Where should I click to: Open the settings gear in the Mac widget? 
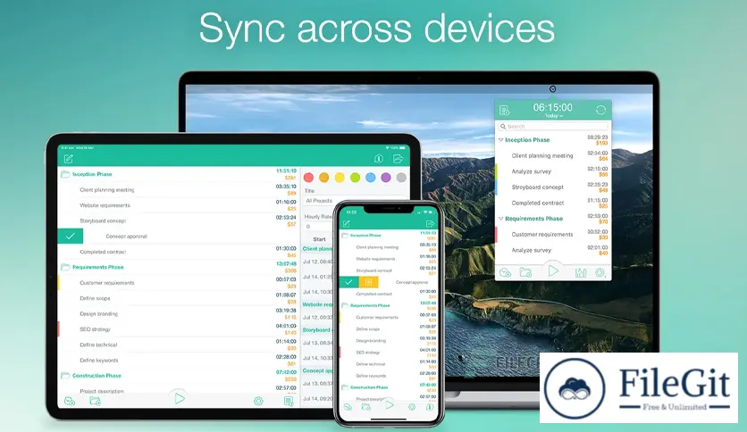pos(601,272)
